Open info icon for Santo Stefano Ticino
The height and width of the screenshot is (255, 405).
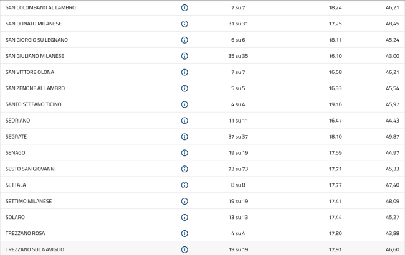[184, 104]
